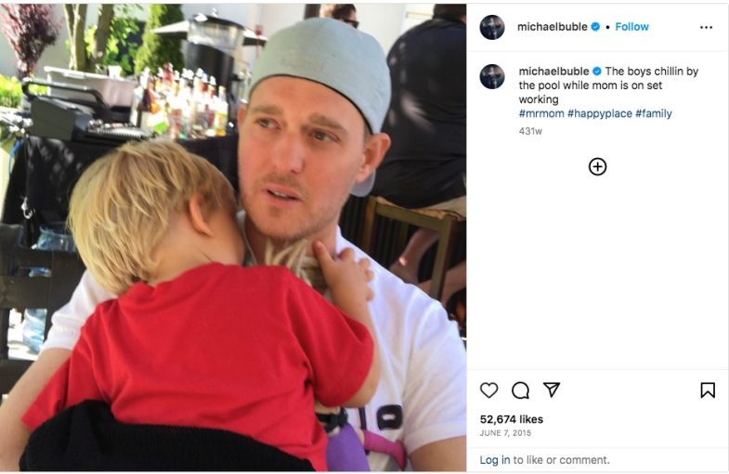This screenshot has height=474, width=729.
Task: Open michaelbuble username in caption
Action: pos(553,72)
